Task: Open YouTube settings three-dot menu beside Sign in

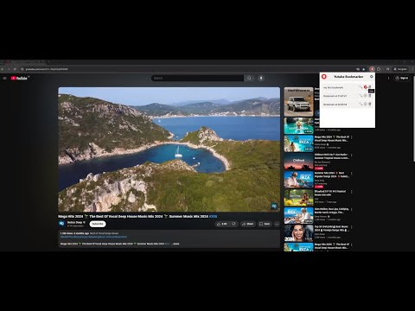Action: (388, 78)
